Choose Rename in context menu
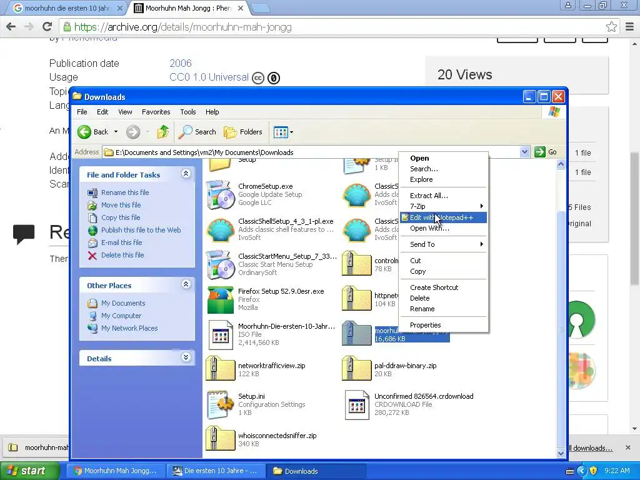This screenshot has width=640, height=480. pyautogui.click(x=443, y=309)
